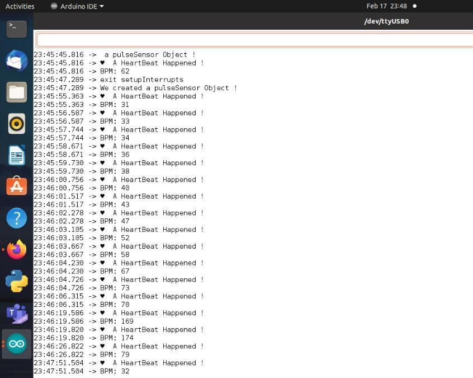This screenshot has width=473, height=378.
Task: Select 'We created a pulseSensor Object !' line
Action: click(135, 88)
